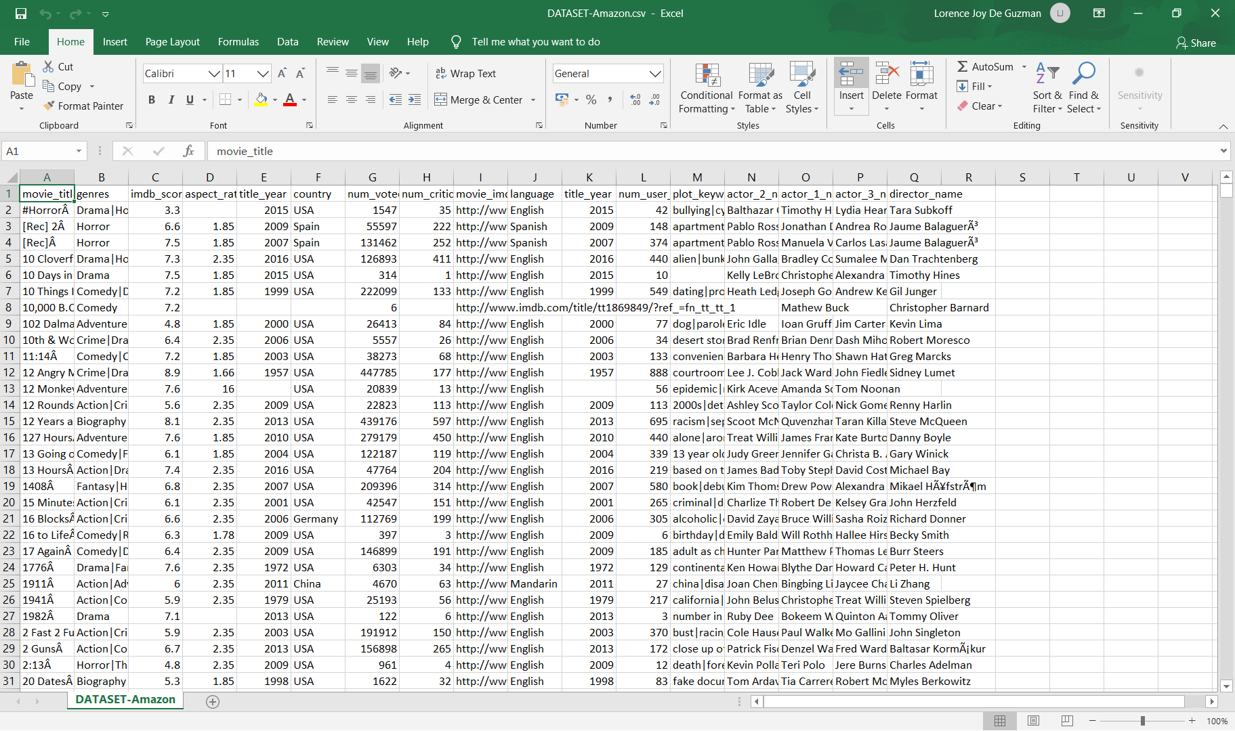Select the DATASET-Amazon sheet tab

[x=125, y=700]
